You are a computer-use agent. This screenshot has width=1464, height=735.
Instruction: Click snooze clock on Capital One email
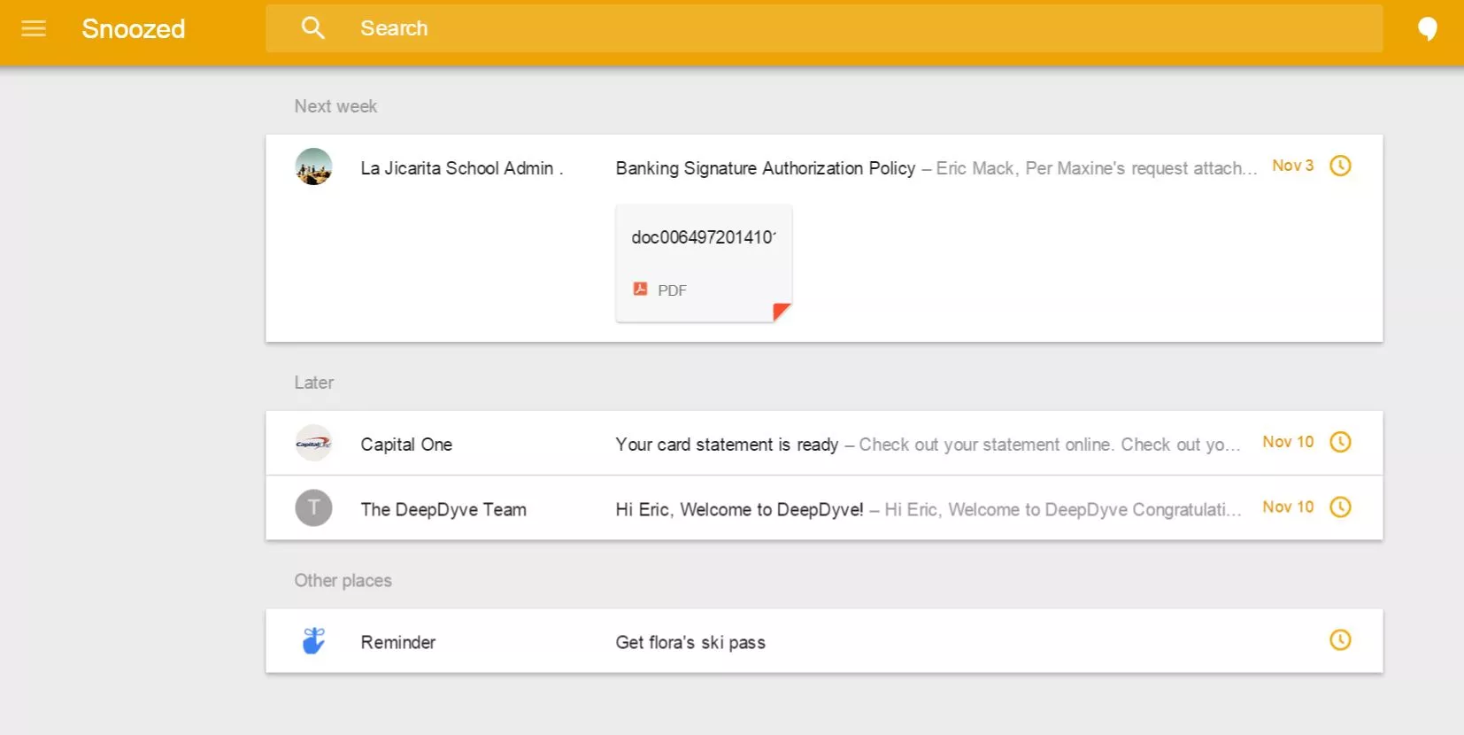1340,442
